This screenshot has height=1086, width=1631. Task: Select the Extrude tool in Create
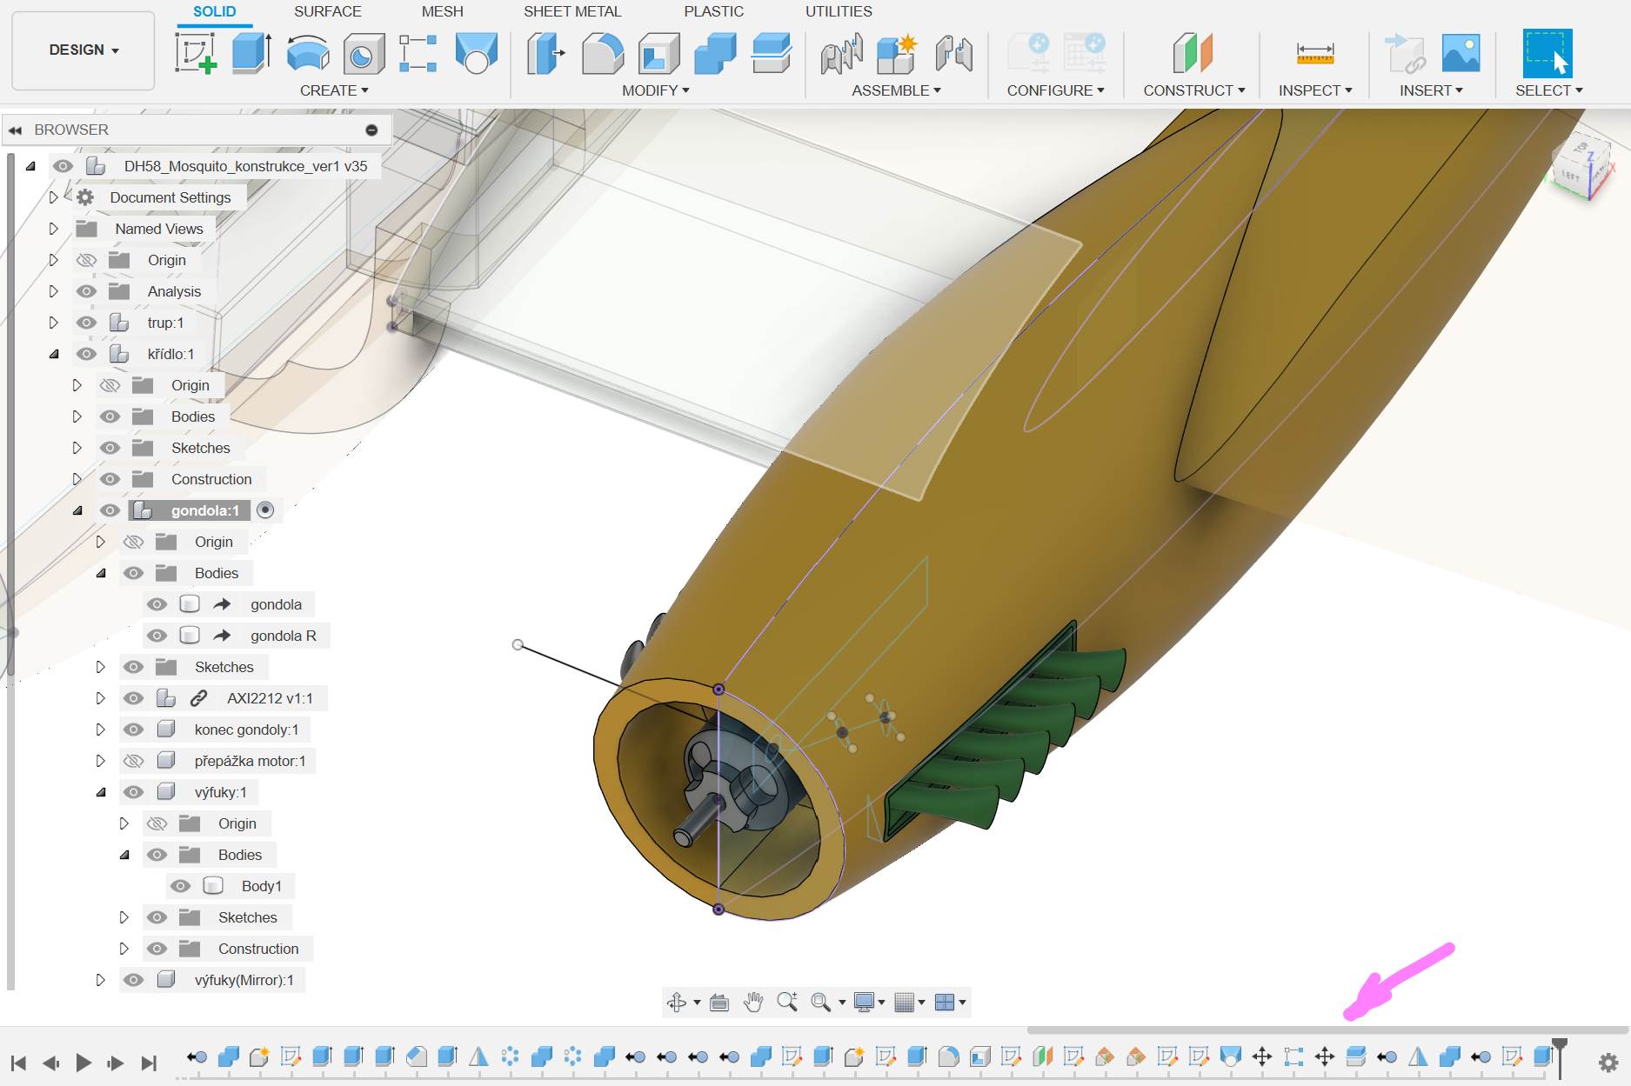[x=251, y=53]
